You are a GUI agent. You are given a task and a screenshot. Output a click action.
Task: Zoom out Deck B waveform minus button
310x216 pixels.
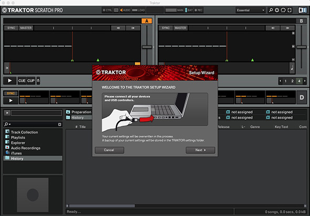point(293,59)
